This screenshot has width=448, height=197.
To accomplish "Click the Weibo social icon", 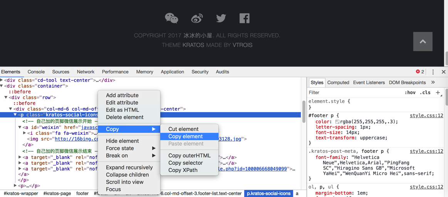I will 197,18.
